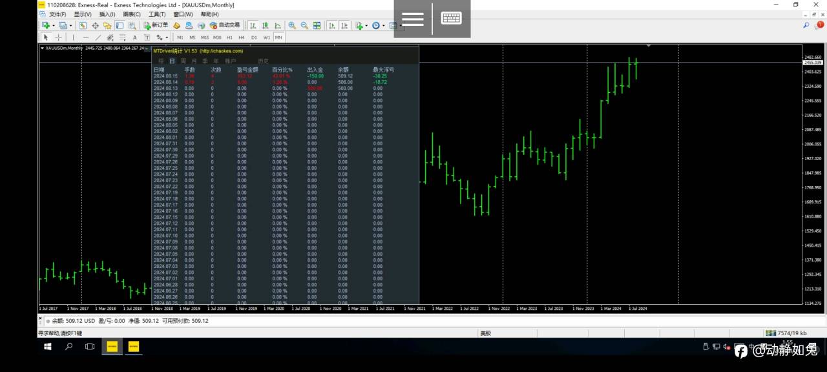Open the Navigator panel icon
The height and width of the screenshot is (372, 827).
click(107, 25)
